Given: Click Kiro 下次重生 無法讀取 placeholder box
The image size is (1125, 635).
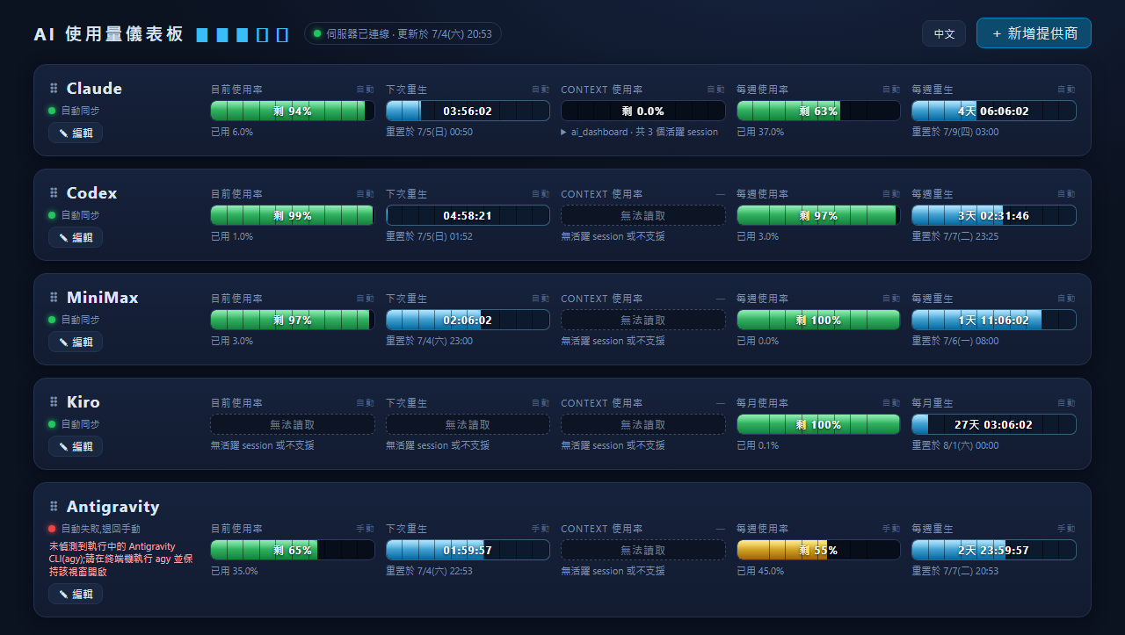Looking at the screenshot, I should click(468, 424).
